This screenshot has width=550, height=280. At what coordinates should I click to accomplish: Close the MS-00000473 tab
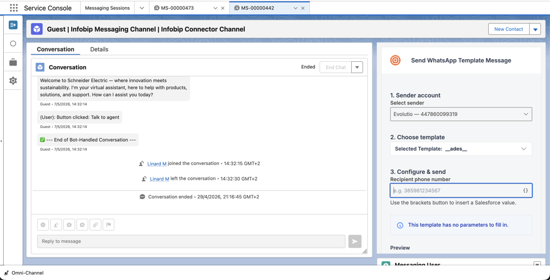[x=223, y=8]
